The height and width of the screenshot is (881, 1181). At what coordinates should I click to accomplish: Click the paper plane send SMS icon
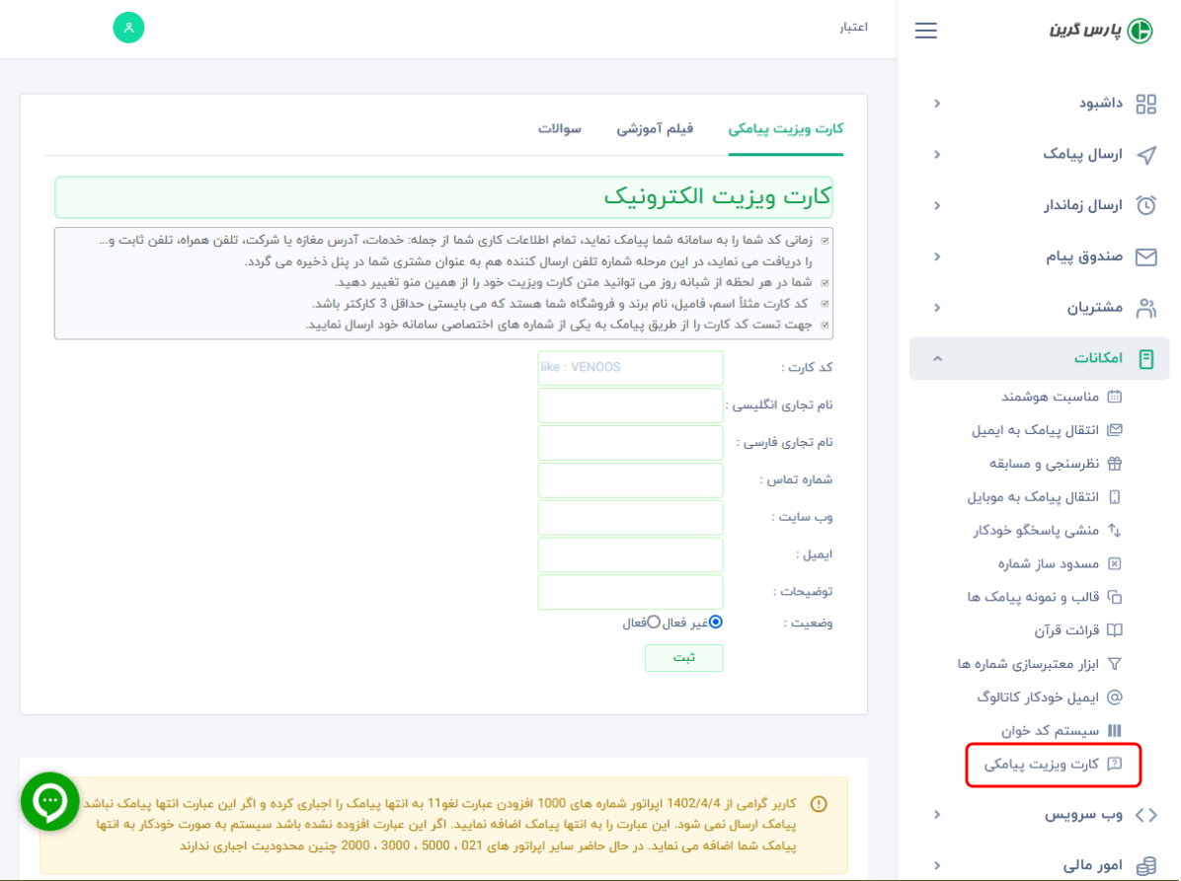click(1145, 155)
